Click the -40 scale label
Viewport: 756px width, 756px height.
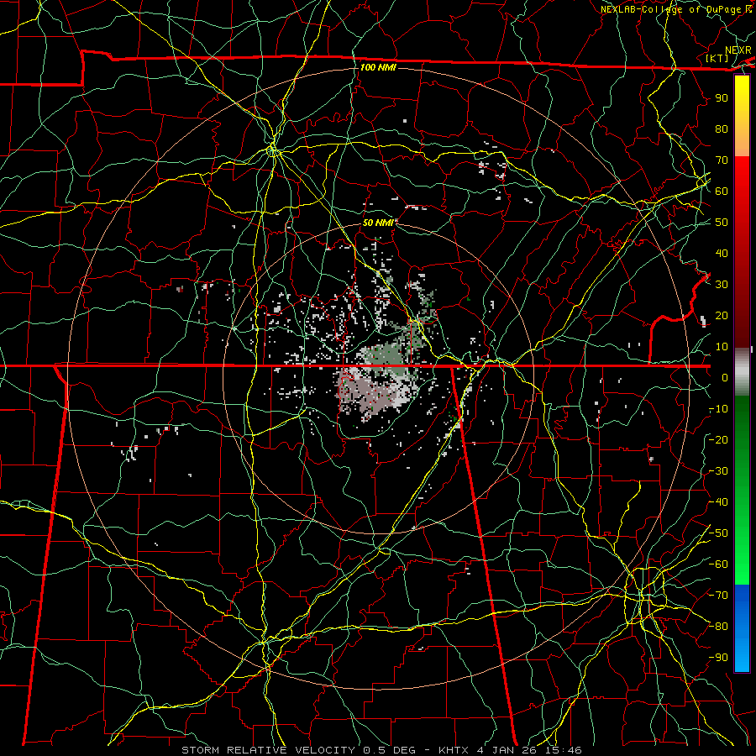coord(718,502)
